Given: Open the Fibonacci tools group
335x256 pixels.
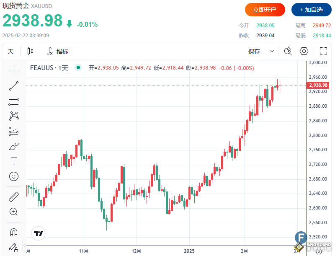Looking at the screenshot, I should [14, 101].
